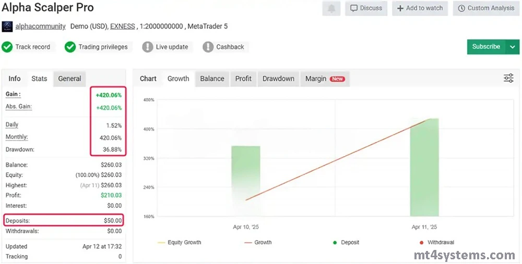Image resolution: width=522 pixels, height=264 pixels.
Task: Click the Trading privileges checkmark icon
Action: 70,47
